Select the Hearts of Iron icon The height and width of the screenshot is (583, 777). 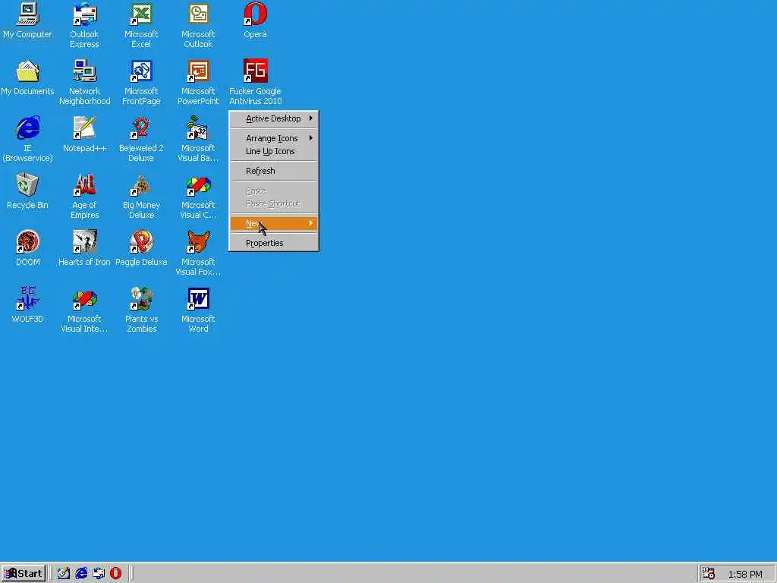[x=84, y=248]
